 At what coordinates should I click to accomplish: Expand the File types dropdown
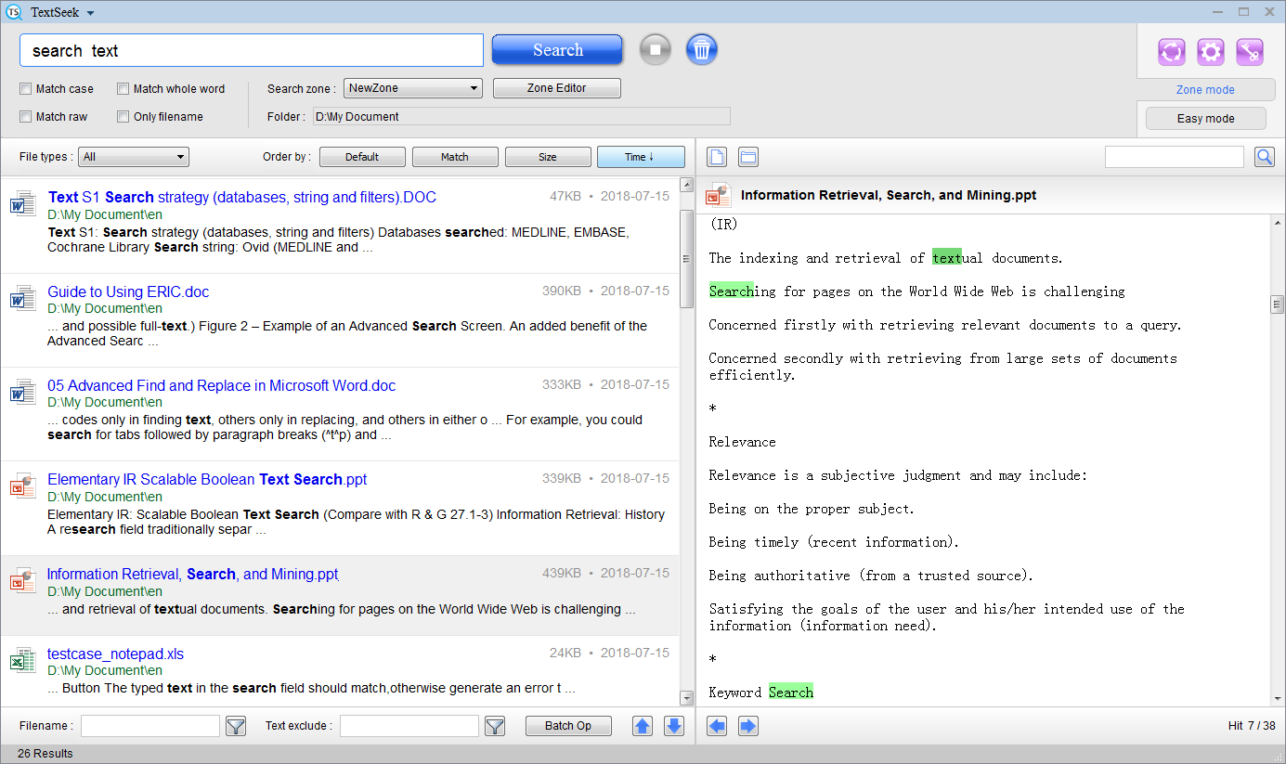coord(134,157)
